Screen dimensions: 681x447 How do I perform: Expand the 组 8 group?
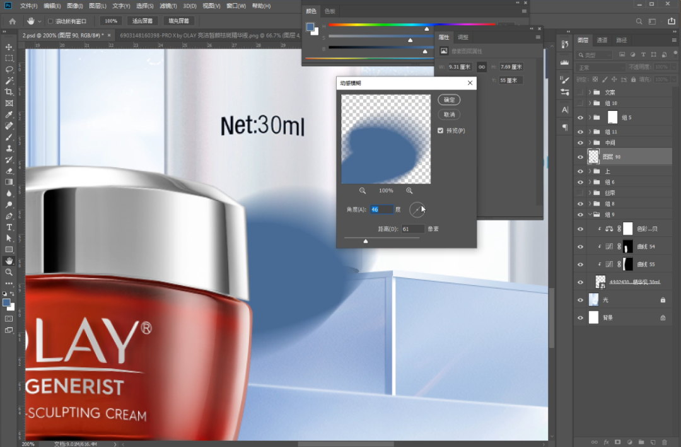(590, 203)
